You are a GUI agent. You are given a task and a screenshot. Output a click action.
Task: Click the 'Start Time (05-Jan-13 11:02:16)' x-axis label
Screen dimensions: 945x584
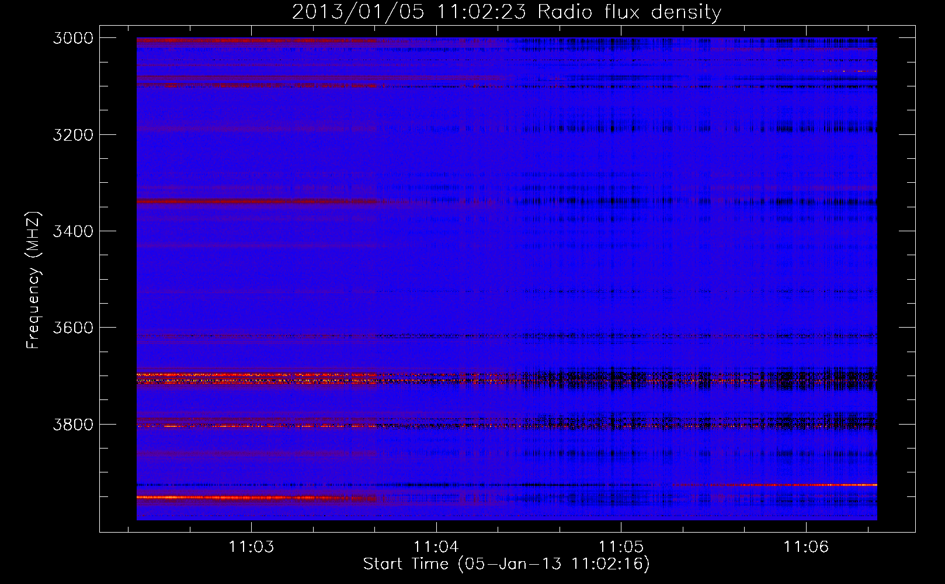(506, 564)
